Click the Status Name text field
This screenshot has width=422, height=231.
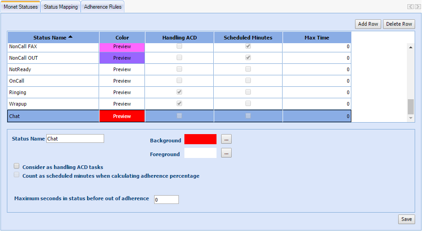tap(75, 139)
